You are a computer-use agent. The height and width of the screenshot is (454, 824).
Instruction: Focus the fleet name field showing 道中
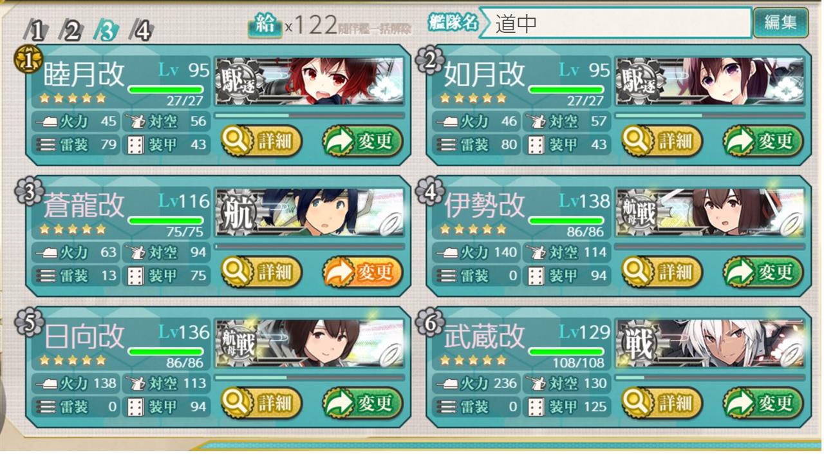pyautogui.click(x=615, y=23)
